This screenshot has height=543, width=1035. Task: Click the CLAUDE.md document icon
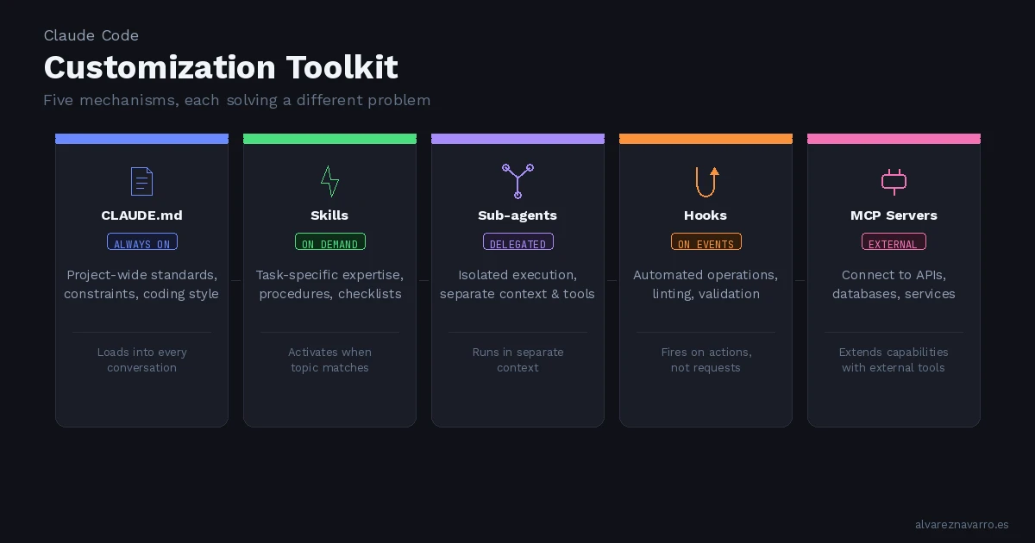tap(141, 182)
